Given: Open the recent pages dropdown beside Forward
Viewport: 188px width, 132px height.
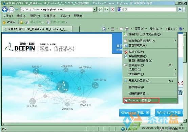Looking at the screenshot, I should pos(17,9).
